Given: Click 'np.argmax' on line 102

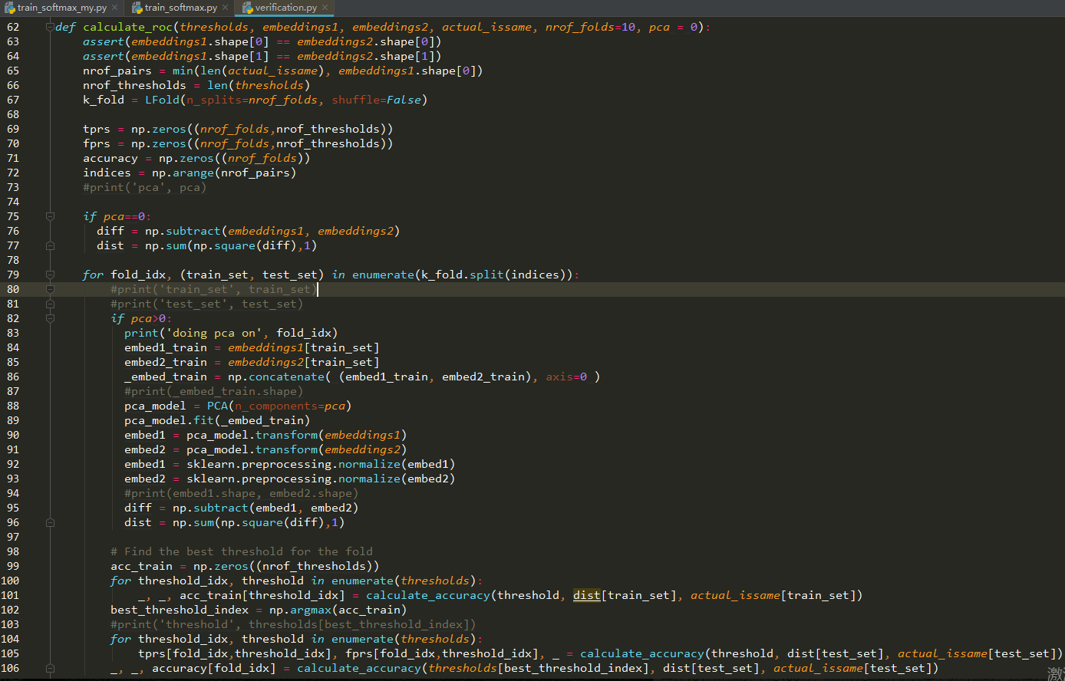Looking at the screenshot, I should [300, 610].
